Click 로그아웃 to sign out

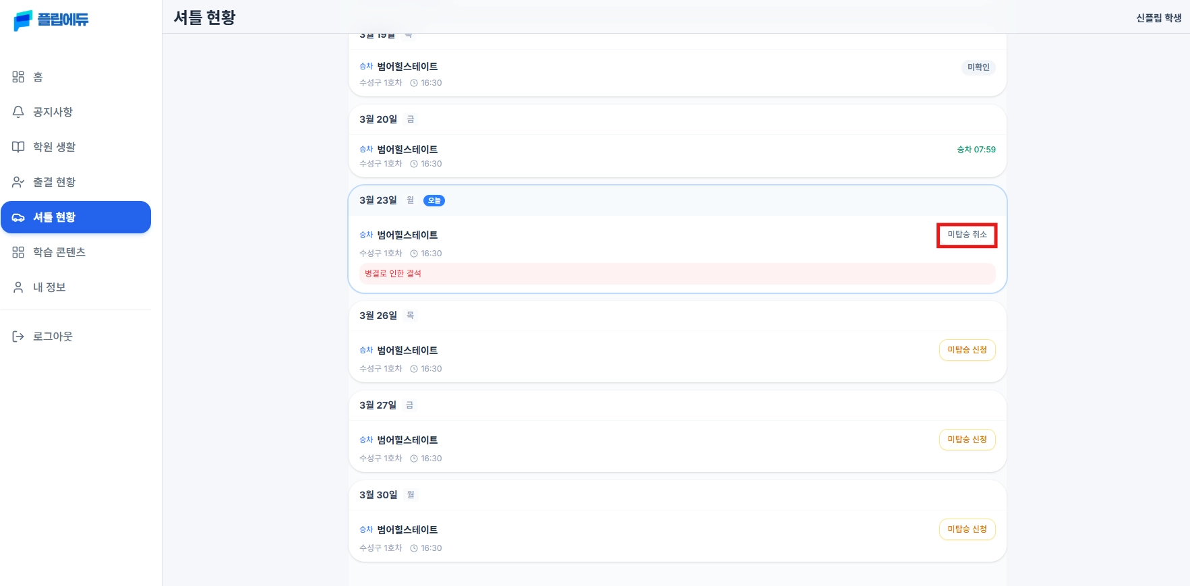[76, 336]
